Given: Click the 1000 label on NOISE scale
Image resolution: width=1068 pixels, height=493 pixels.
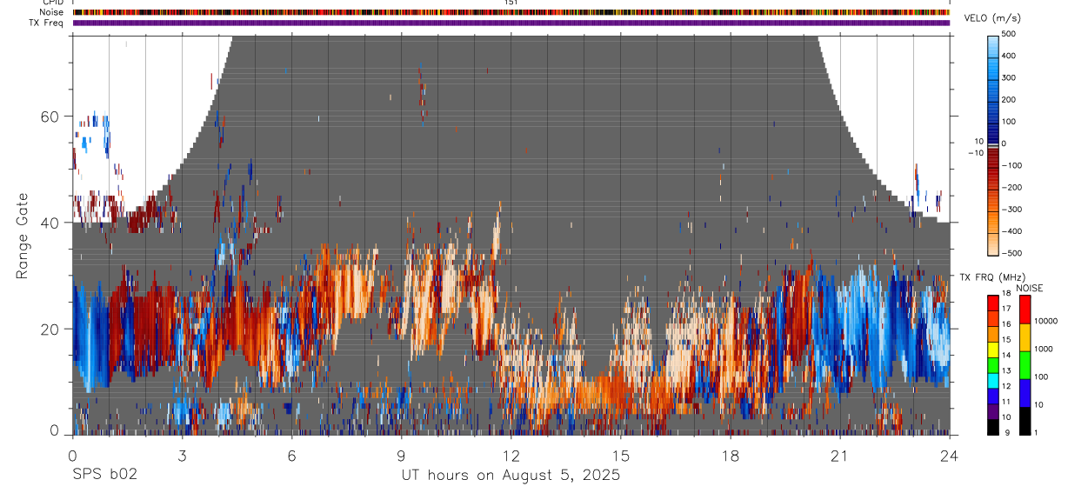Looking at the screenshot, I should [x=1045, y=349].
